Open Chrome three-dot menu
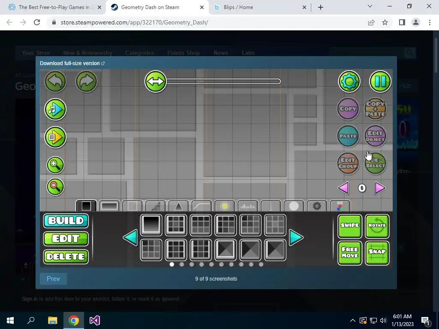This screenshot has width=439, height=329. tap(430, 22)
